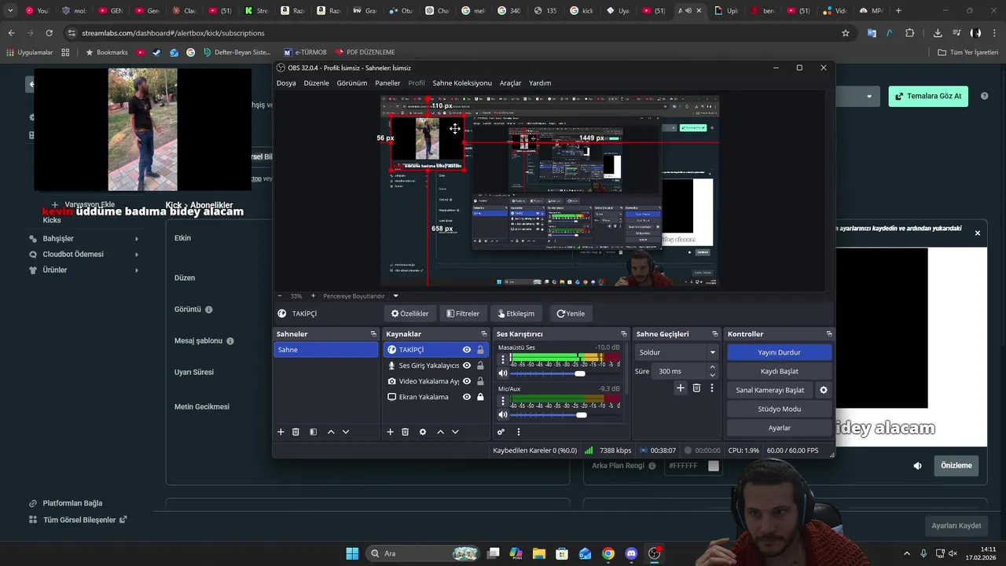
Task: Increase transition duration with up stepper
Action: 713,367
